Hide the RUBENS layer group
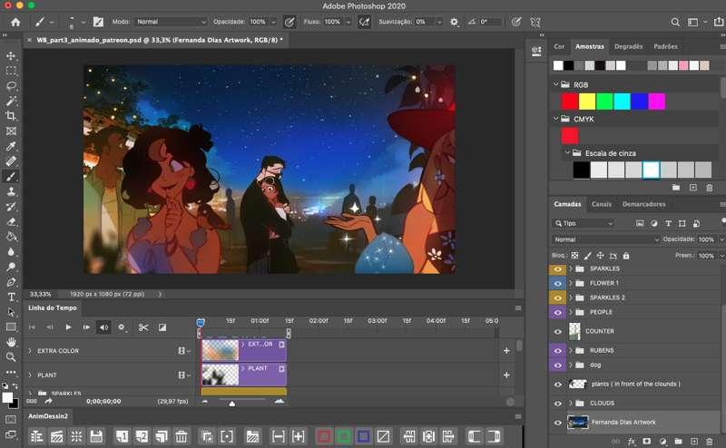The image size is (726, 448). click(557, 351)
